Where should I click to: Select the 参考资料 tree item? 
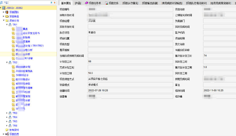[x=14, y=130]
